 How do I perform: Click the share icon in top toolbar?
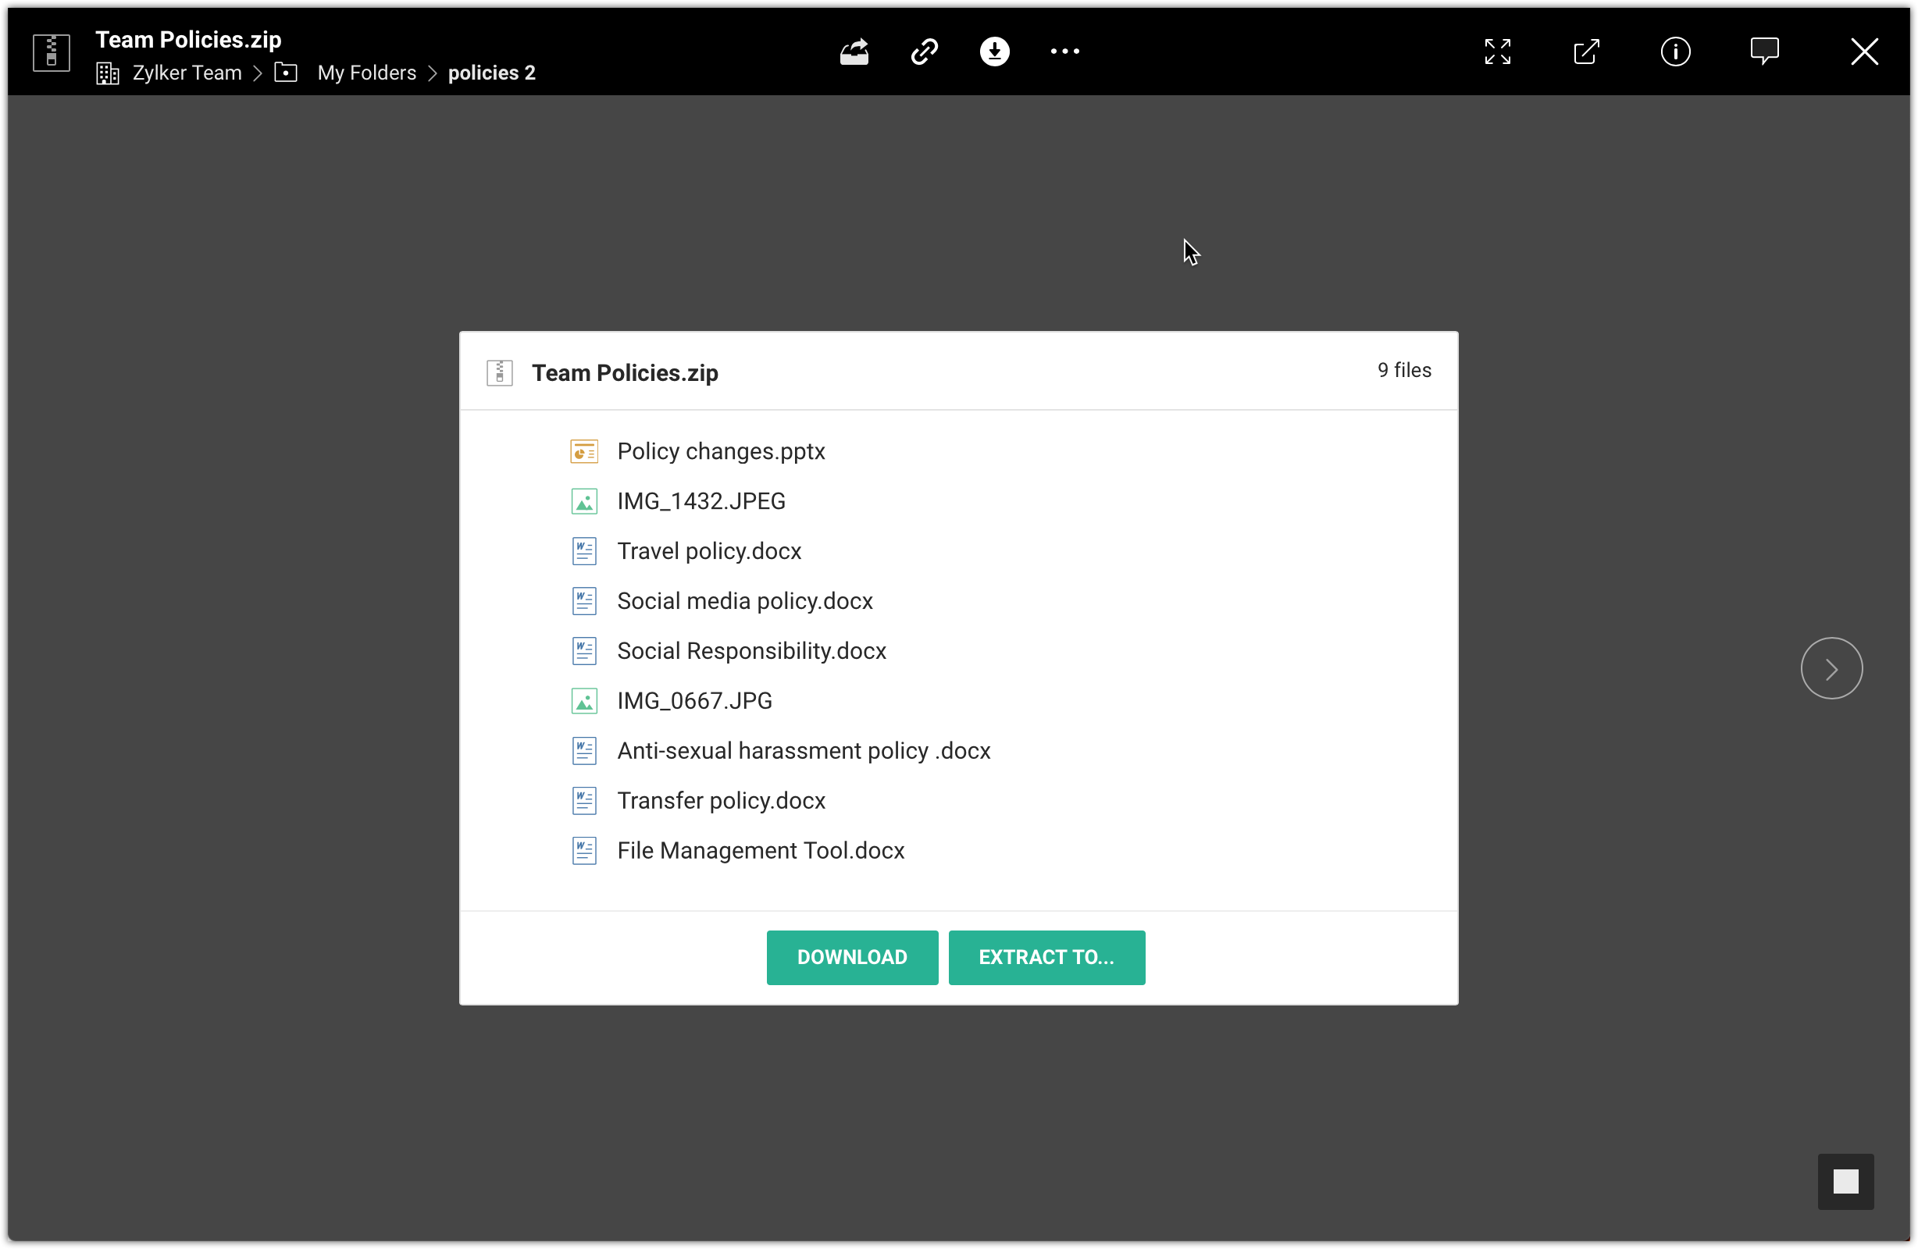pos(854,52)
